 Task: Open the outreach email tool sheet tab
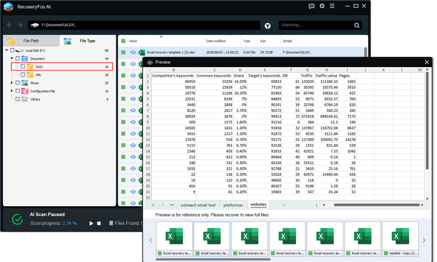198,205
